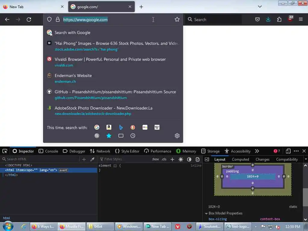This screenshot has height=231, width=308.
Task: Open tracking protection shield icon
Action: [x=49, y=19]
